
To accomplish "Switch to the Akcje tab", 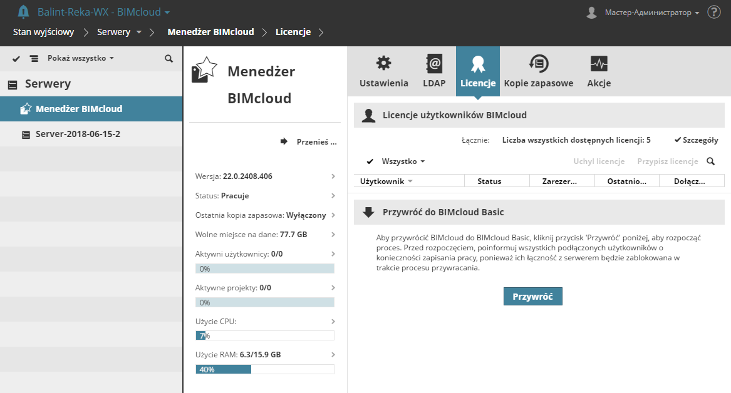I will pos(599,71).
